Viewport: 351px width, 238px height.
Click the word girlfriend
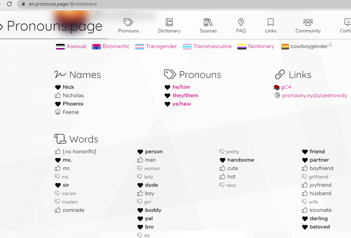click(318, 177)
